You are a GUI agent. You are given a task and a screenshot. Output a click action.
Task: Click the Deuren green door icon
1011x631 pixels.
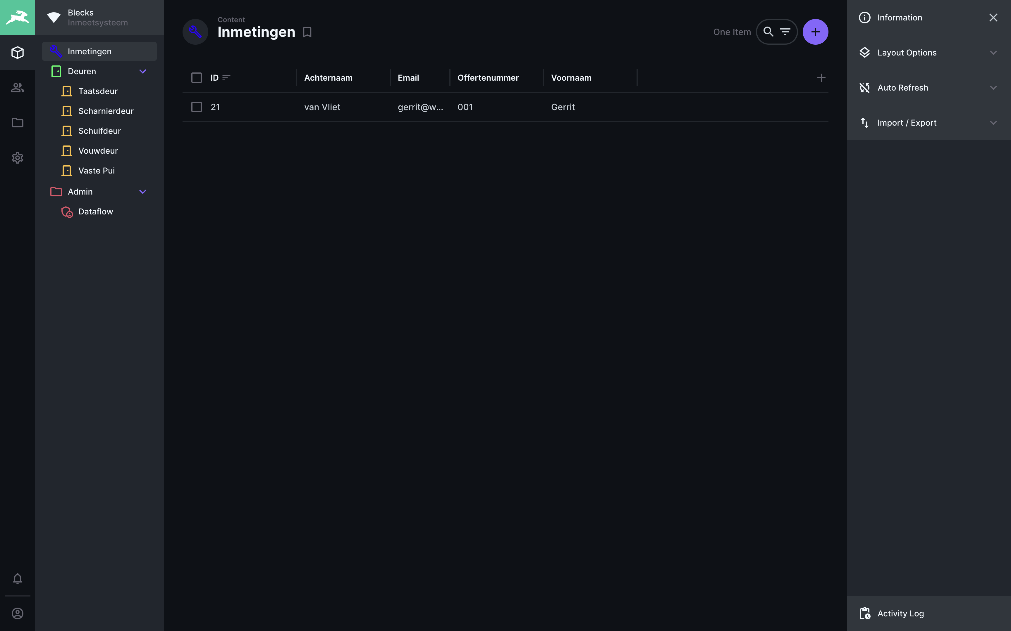56,71
